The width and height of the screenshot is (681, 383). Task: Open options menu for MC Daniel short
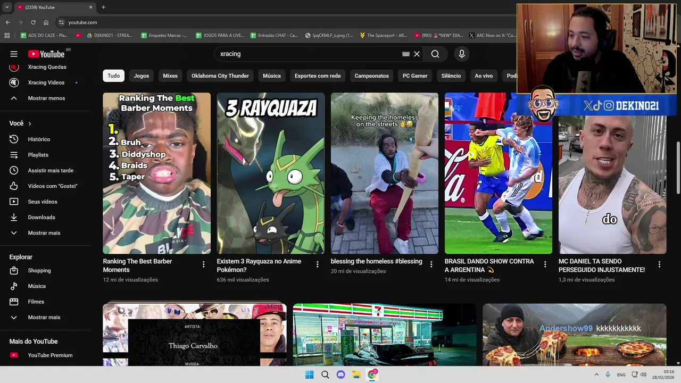pos(659,264)
